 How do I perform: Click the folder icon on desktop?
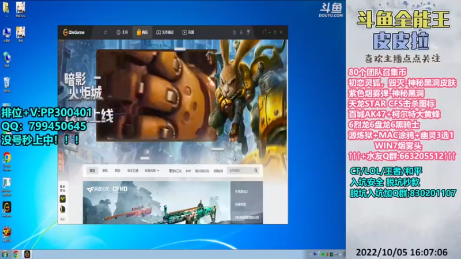pyautogui.click(x=6, y=9)
